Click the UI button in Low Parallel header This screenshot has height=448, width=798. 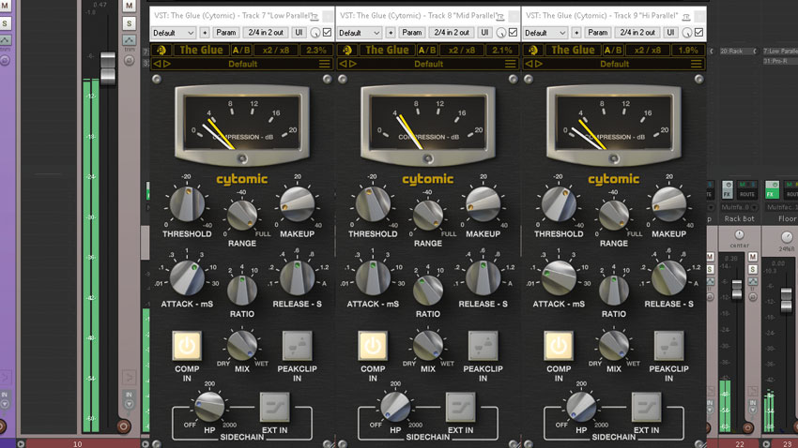click(x=299, y=33)
